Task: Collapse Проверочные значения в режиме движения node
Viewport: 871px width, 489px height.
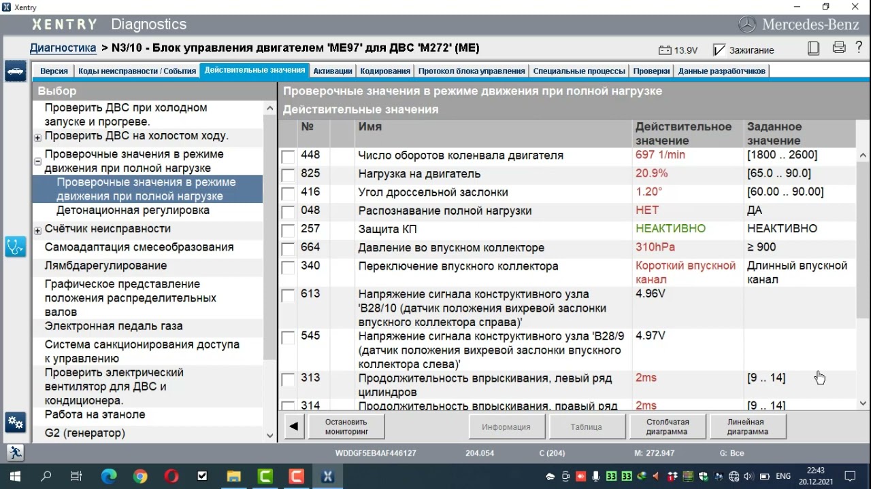Action: coord(38,162)
